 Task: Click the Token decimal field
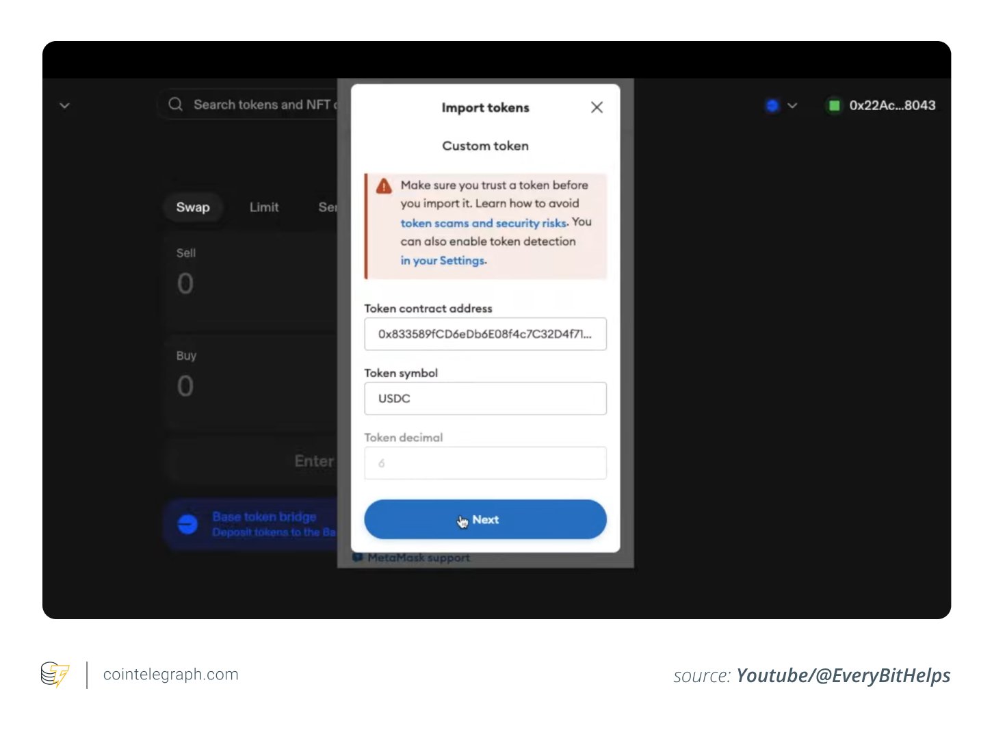pos(485,463)
